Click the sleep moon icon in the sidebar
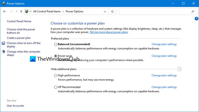This screenshot has width=199, height=112. [3, 52]
